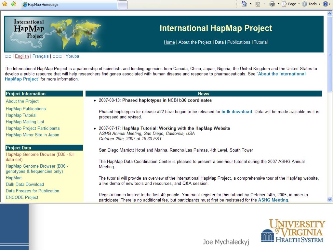This screenshot has width=333, height=250.
Task: Open the Home button dropdown arrow
Action: (x=251, y=4)
